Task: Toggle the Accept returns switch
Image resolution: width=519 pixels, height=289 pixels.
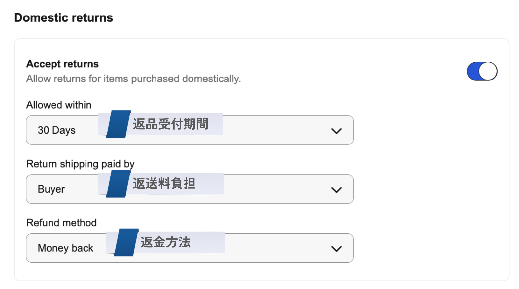Action: click(x=482, y=71)
